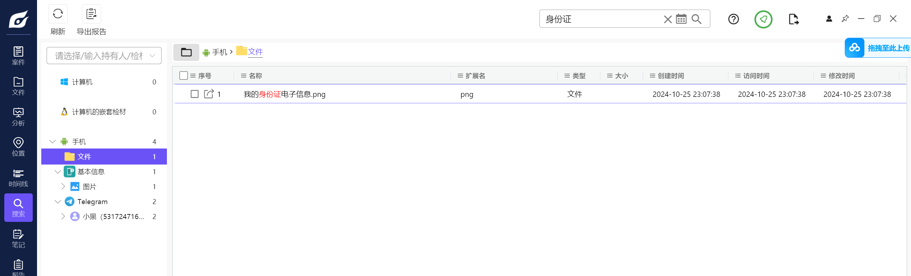Click the 文件 breadcrumb link
911x276 pixels.
click(x=255, y=52)
